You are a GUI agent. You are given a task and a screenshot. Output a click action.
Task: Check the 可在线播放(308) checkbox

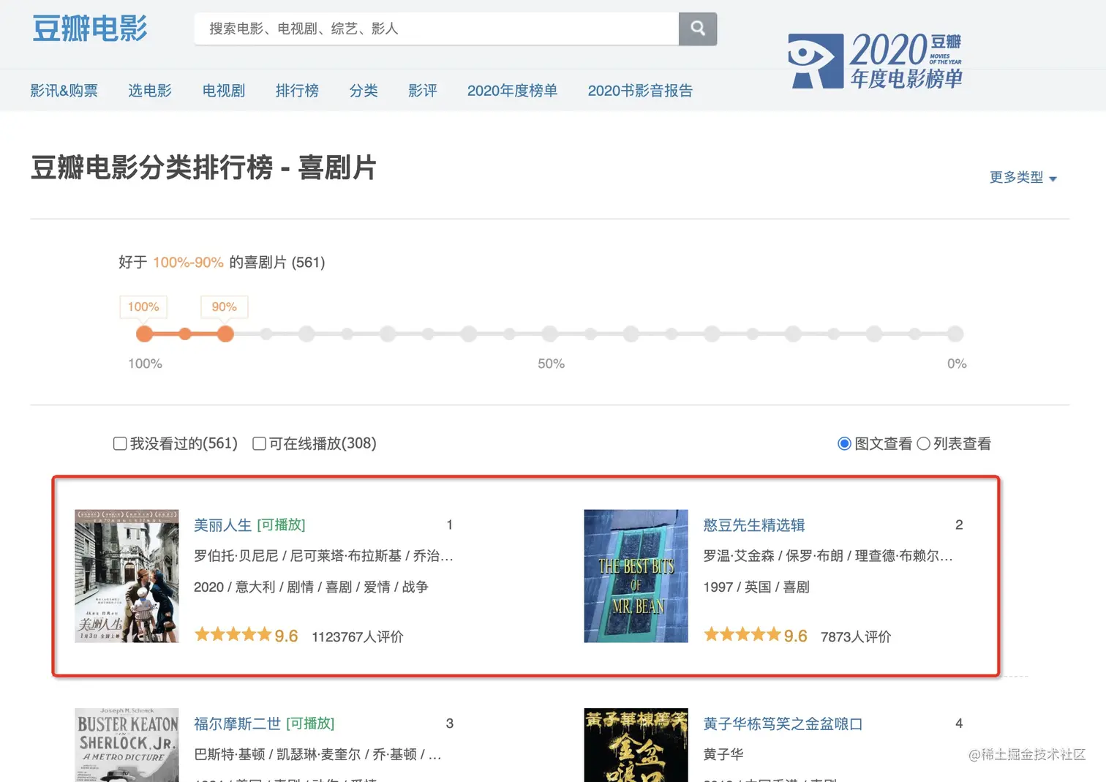259,443
